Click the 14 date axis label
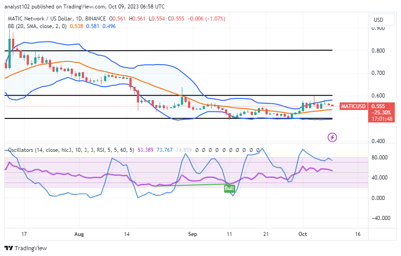The height and width of the screenshot is (256, 401). tap(127, 234)
